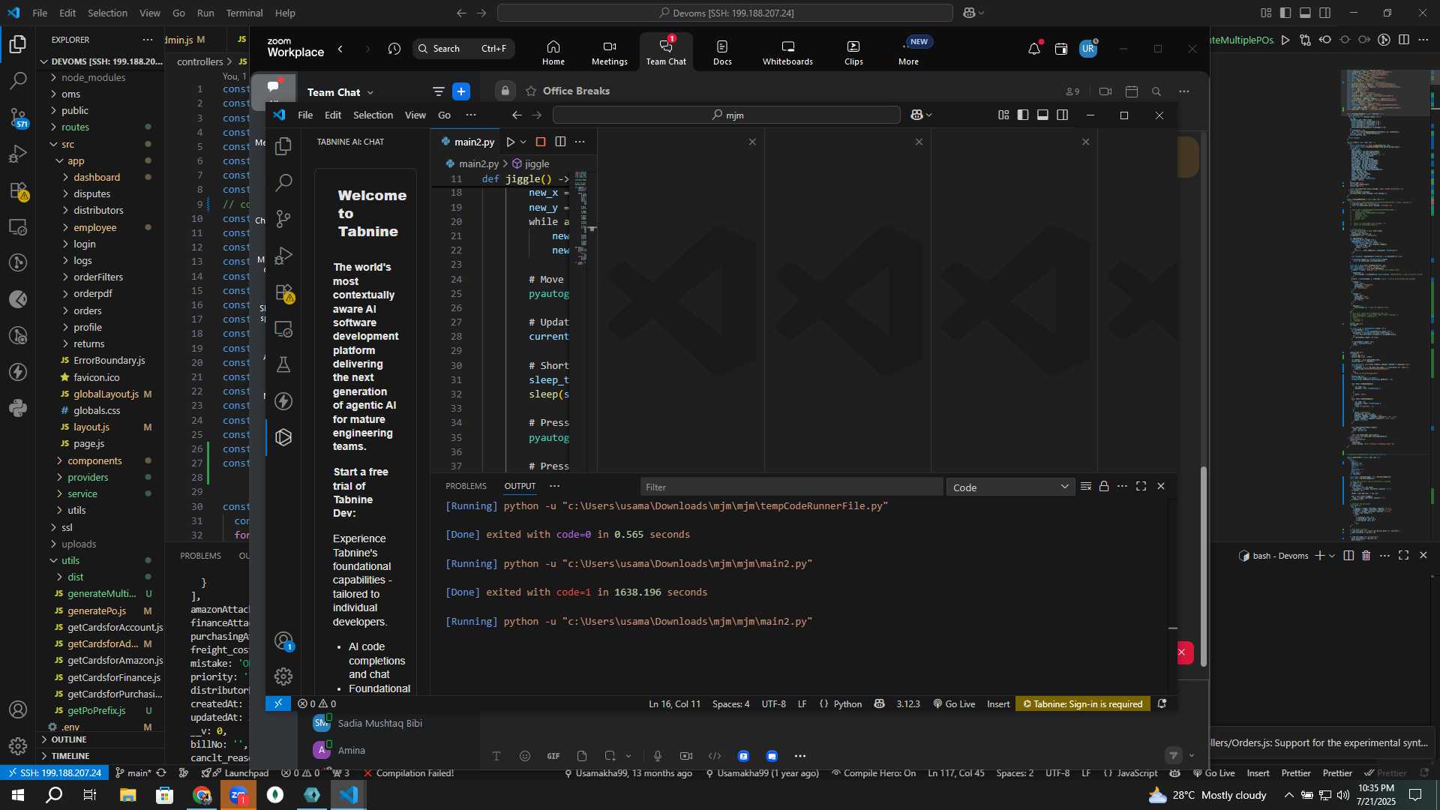Toggle Insert mode in the inner status bar
Image resolution: width=1440 pixels, height=810 pixels.
pyautogui.click(x=998, y=703)
